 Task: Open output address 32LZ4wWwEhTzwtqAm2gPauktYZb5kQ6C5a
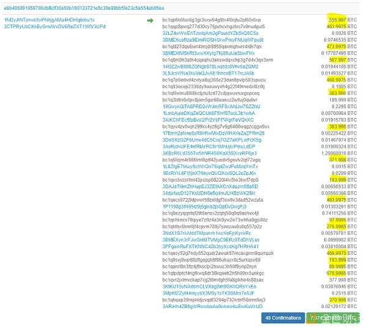pos(210,33)
